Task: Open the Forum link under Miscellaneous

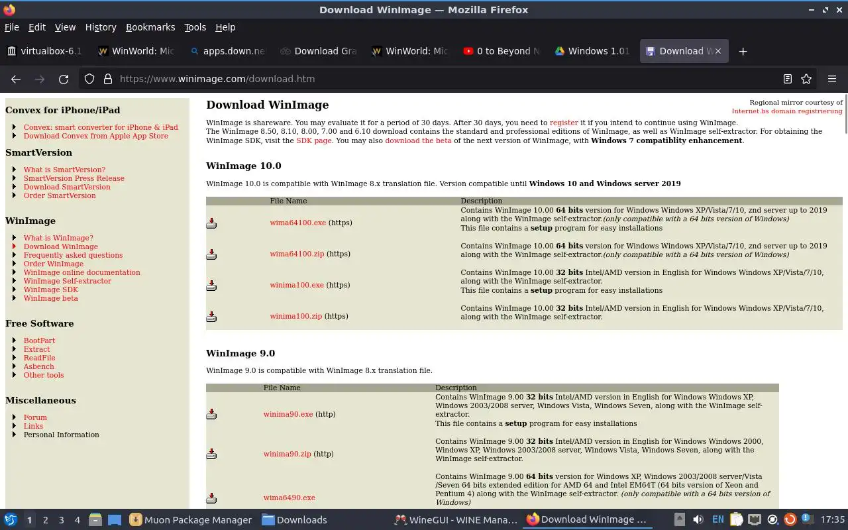Action: 35,417
